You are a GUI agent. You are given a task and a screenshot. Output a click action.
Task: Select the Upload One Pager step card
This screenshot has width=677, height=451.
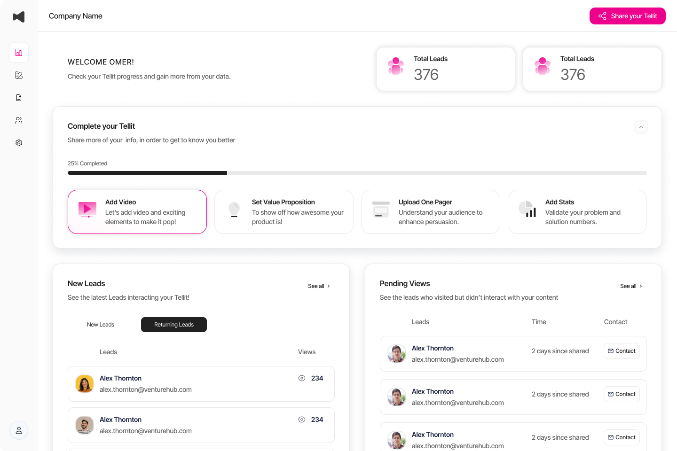431,212
